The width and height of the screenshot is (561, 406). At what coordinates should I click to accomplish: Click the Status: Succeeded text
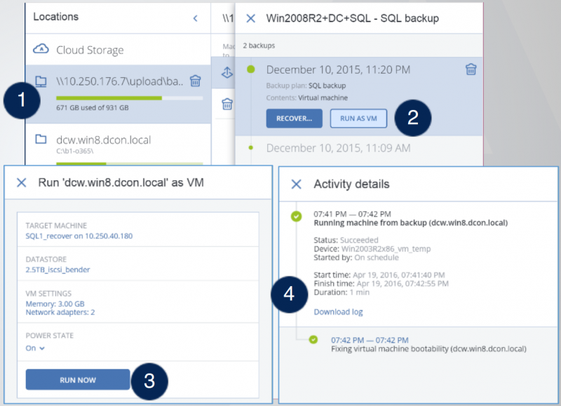point(346,240)
